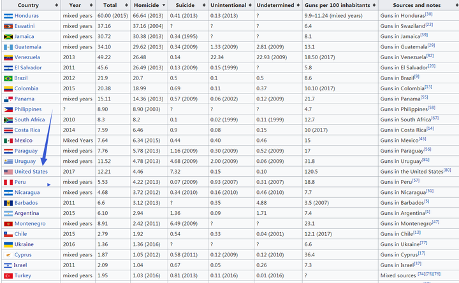Select Barbados undetermined value 4.88

(261, 203)
